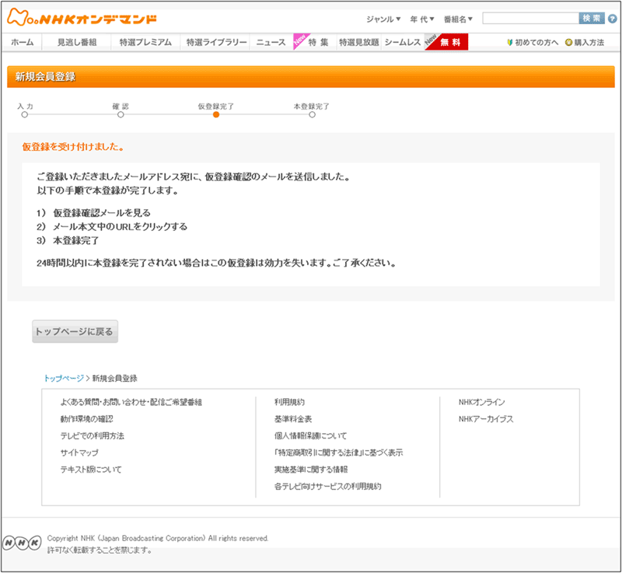Open the 利用規約 footer link
Image resolution: width=622 pixels, height=573 pixels.
289,402
